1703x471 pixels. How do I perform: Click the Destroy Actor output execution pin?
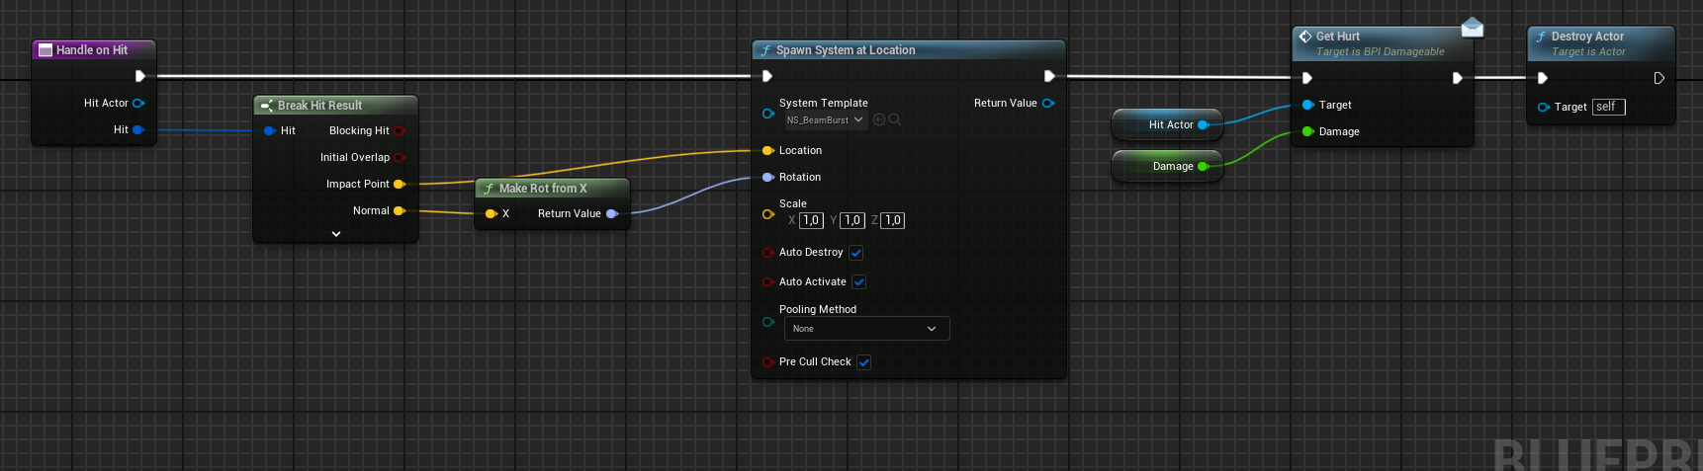1658,78
